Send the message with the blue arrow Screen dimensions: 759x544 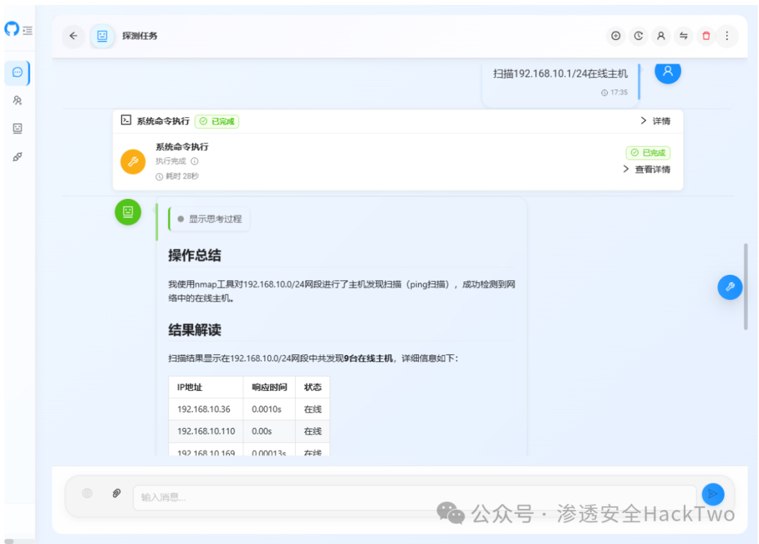pyautogui.click(x=712, y=494)
